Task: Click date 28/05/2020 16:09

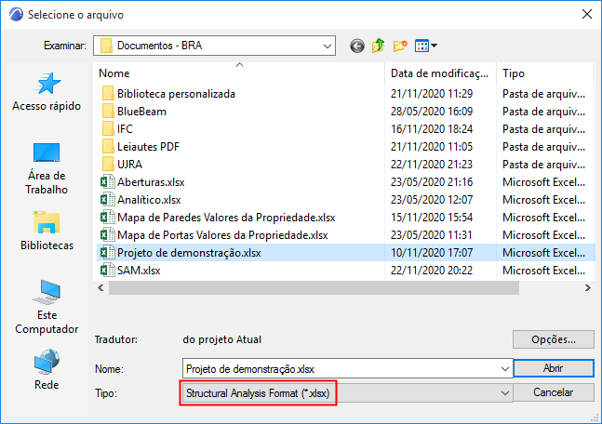Action: pos(432,112)
